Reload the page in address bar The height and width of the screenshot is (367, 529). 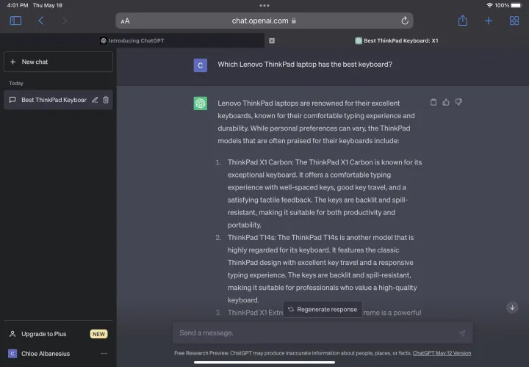click(405, 21)
